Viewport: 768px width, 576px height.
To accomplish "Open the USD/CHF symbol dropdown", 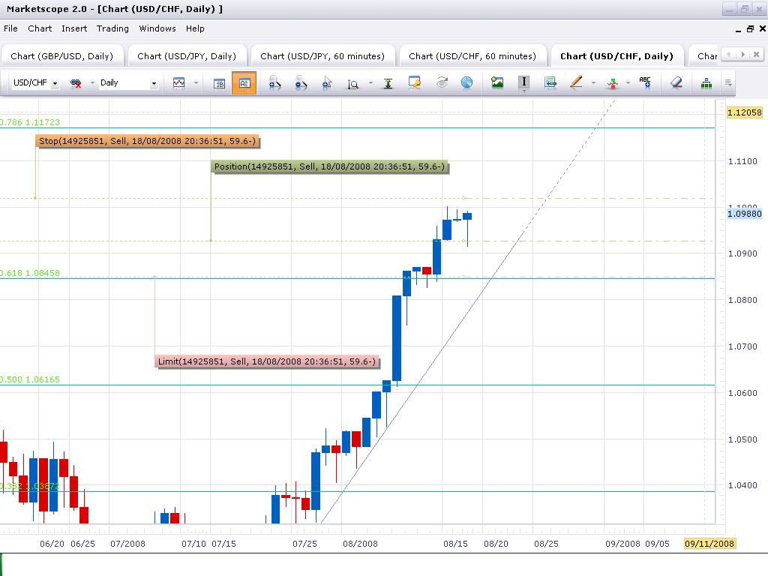I will [55, 83].
